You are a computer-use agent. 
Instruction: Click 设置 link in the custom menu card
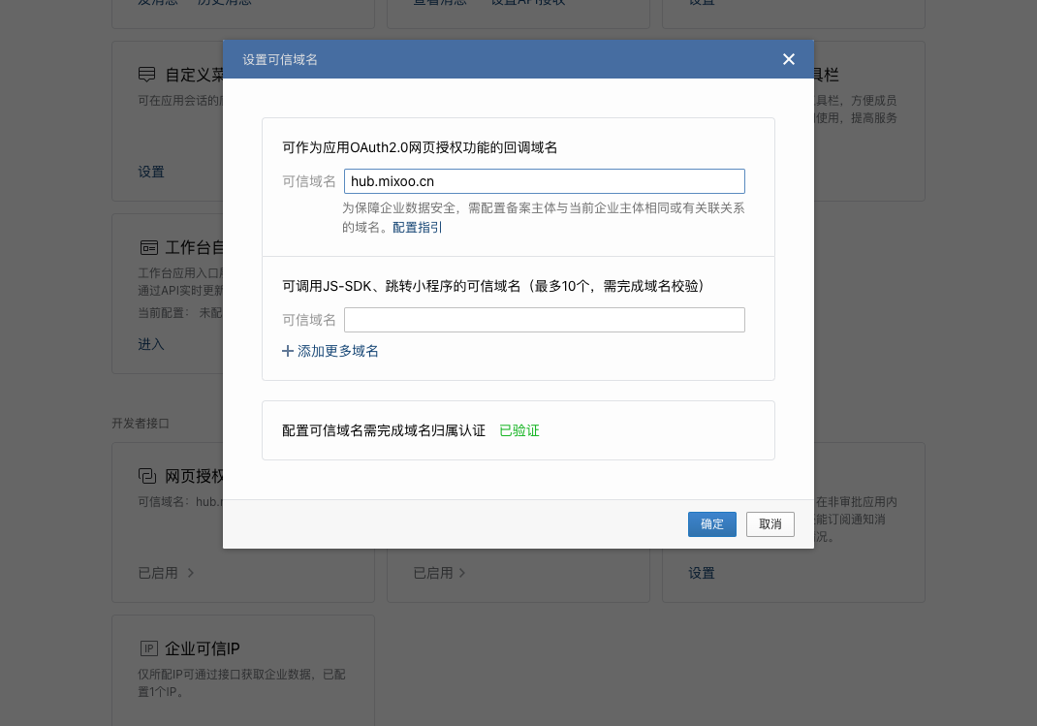tap(151, 172)
